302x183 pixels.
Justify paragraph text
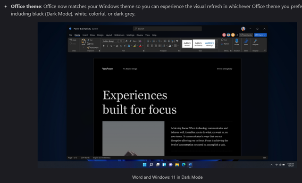point(159,46)
